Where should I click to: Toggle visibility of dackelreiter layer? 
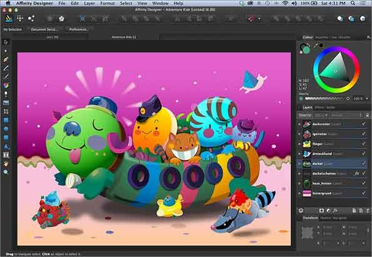363,124
